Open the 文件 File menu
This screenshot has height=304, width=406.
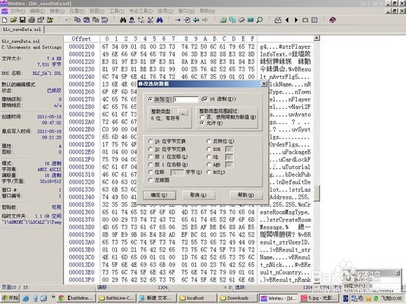click(x=17, y=11)
